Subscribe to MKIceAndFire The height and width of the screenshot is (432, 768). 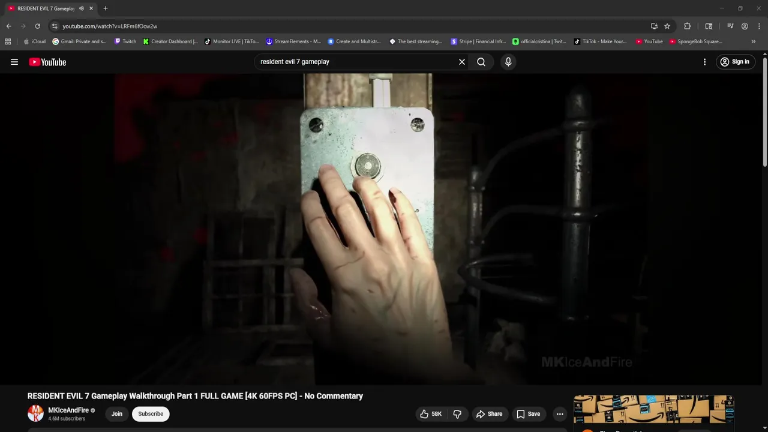click(x=151, y=414)
